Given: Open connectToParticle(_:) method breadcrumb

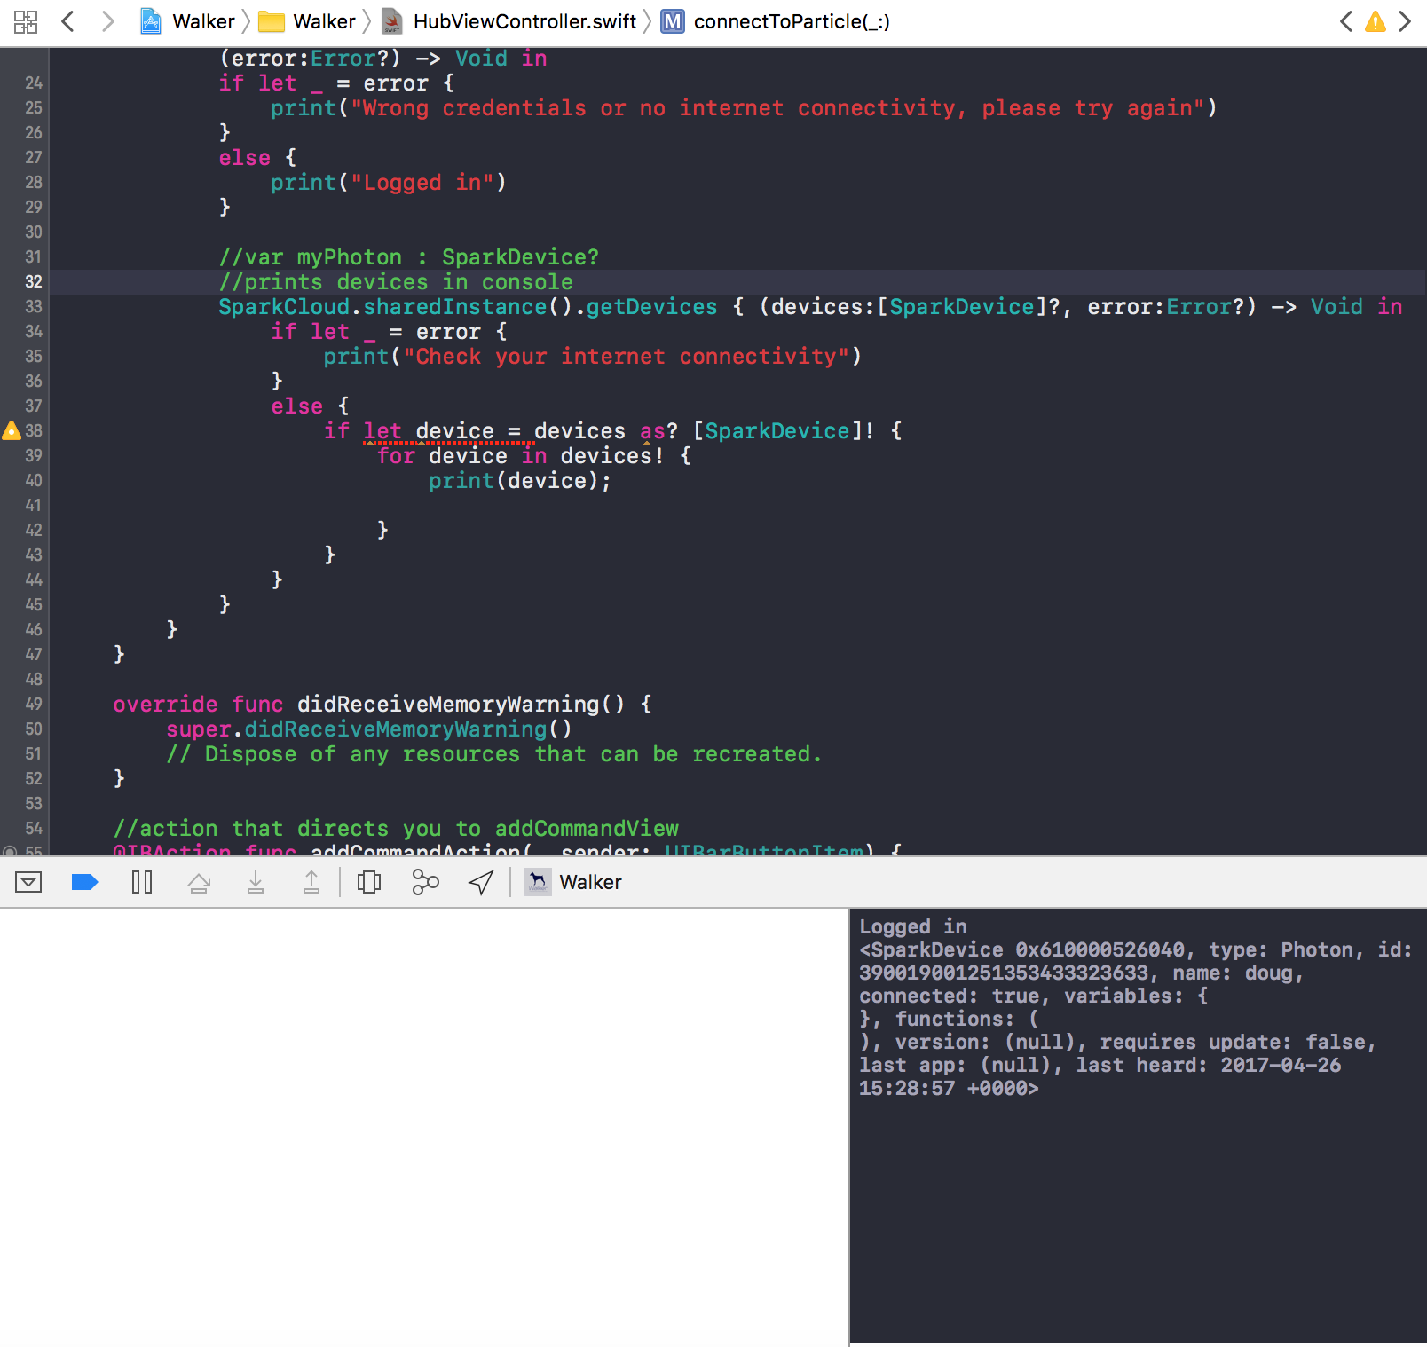Looking at the screenshot, I should click(x=775, y=21).
